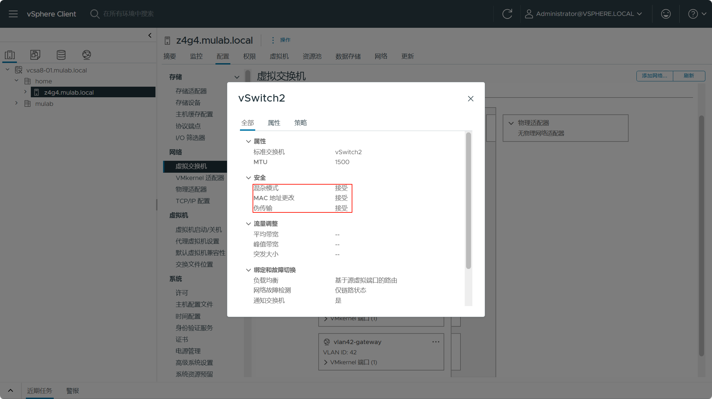Image resolution: width=712 pixels, height=399 pixels.
Task: Select the Storage inventory icon
Action: [61, 55]
